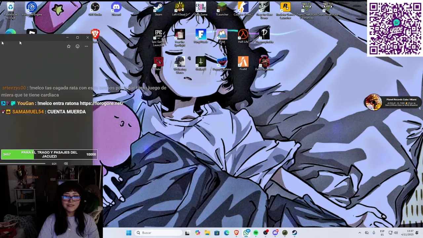The width and height of the screenshot is (423, 238).
Task: Open the ESP language selector in tray
Action: pyautogui.click(x=382, y=233)
